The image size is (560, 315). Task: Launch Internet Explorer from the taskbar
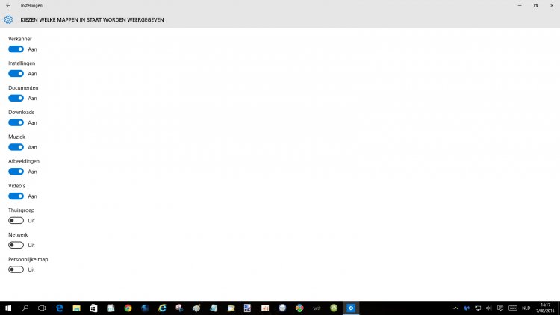pyautogui.click(x=162, y=308)
